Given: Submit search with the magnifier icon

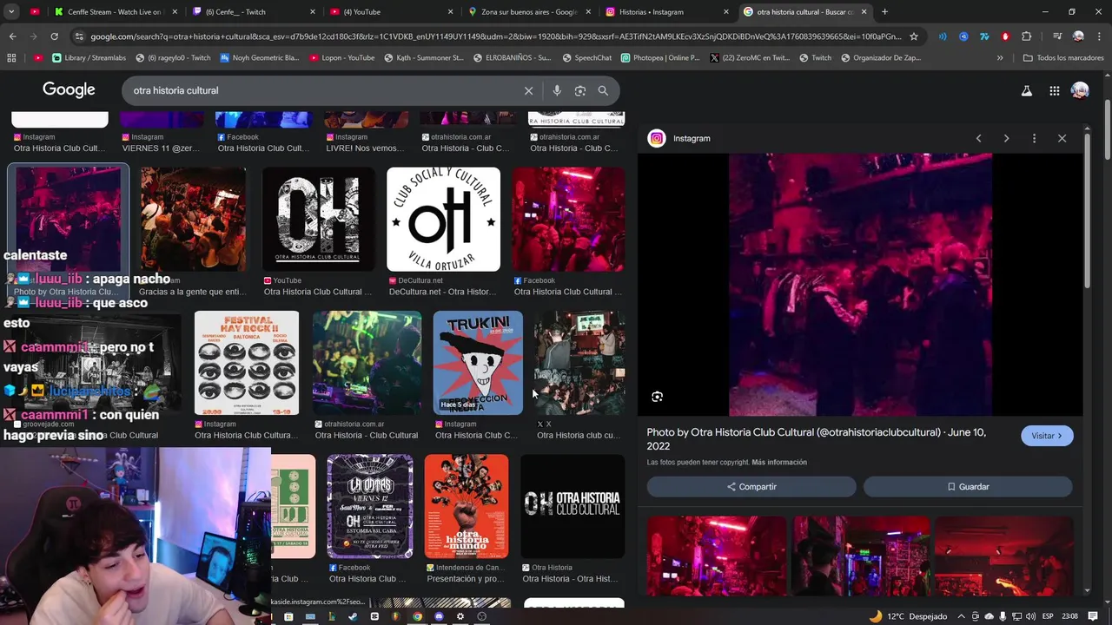Looking at the screenshot, I should pyautogui.click(x=603, y=90).
